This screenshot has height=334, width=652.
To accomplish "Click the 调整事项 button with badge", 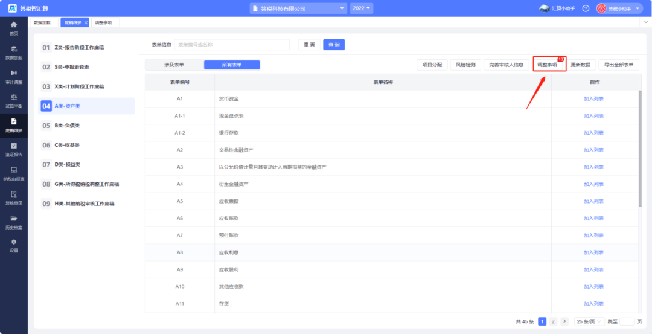I will coord(547,65).
